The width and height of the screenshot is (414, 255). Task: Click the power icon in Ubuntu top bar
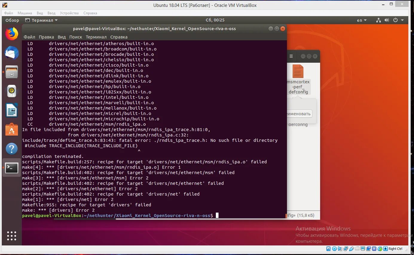(x=395, y=20)
